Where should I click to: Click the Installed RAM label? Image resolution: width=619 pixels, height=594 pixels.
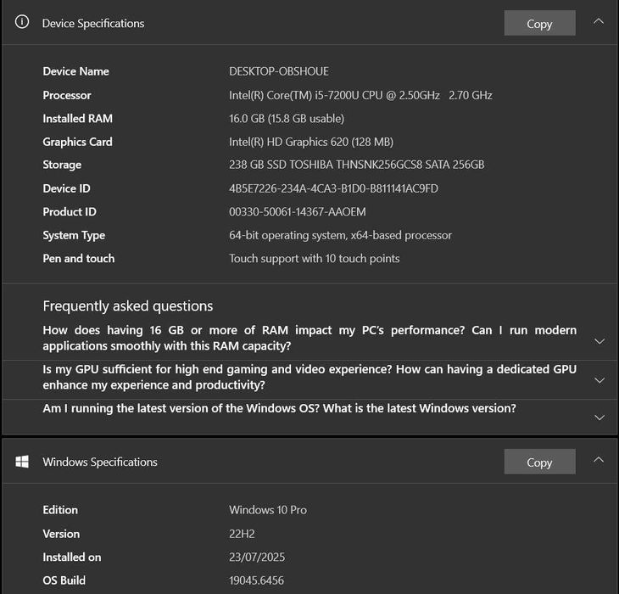(77, 119)
